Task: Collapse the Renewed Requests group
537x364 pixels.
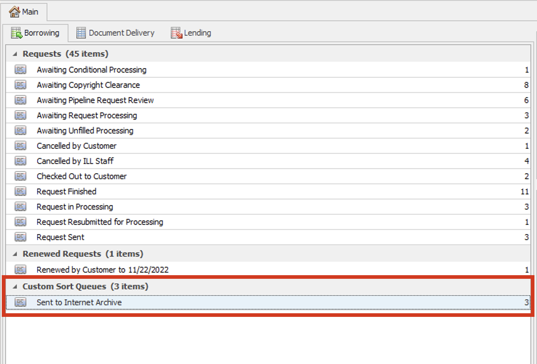Action: click(x=15, y=254)
